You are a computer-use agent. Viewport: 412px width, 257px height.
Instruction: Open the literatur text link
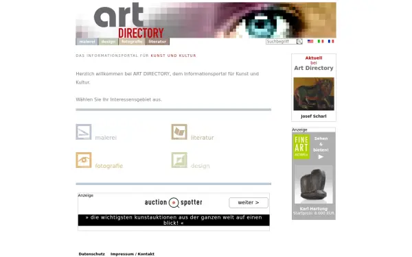point(203,138)
